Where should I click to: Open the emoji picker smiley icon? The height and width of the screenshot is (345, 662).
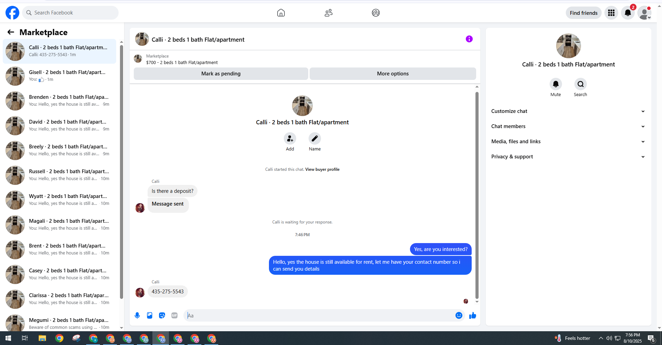pos(459,315)
